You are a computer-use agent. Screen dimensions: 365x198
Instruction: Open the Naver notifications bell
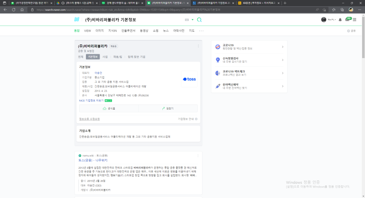[340, 20]
